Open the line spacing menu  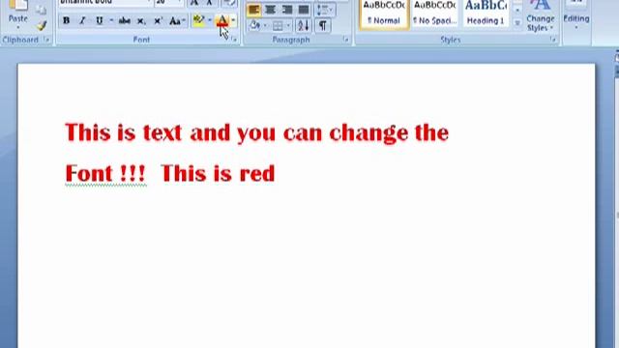point(325,10)
